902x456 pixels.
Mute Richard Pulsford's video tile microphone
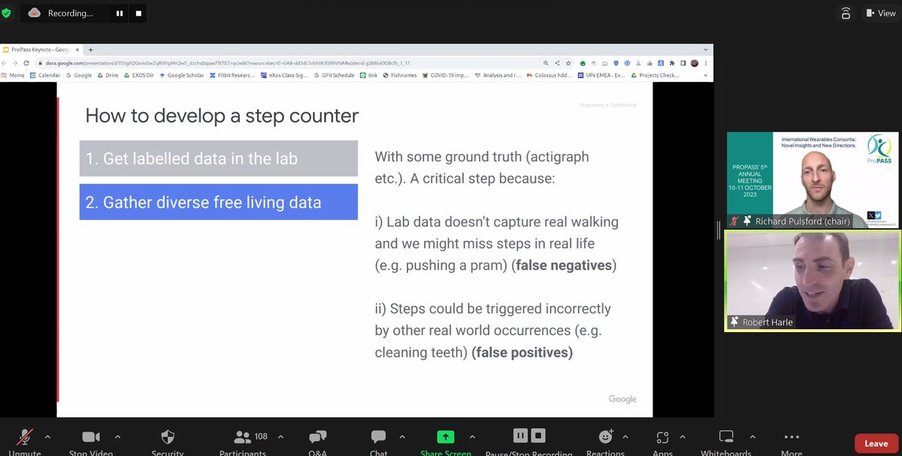click(x=734, y=219)
